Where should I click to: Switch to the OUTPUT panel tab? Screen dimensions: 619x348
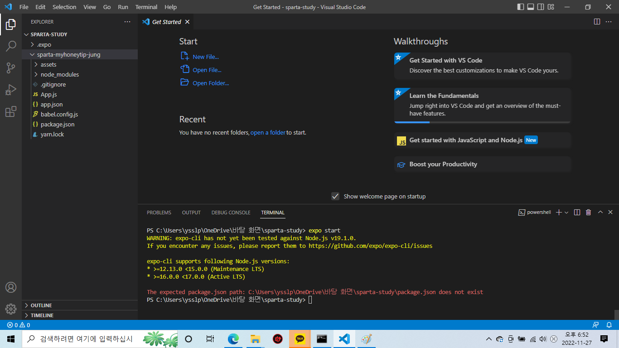(191, 213)
